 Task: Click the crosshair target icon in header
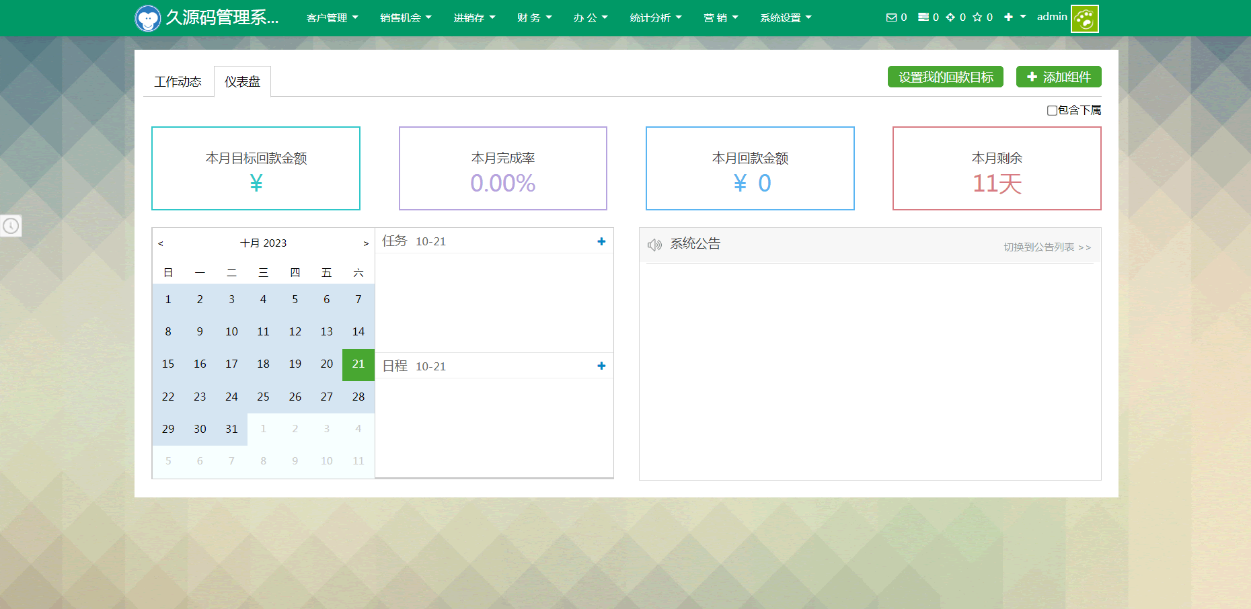click(950, 17)
